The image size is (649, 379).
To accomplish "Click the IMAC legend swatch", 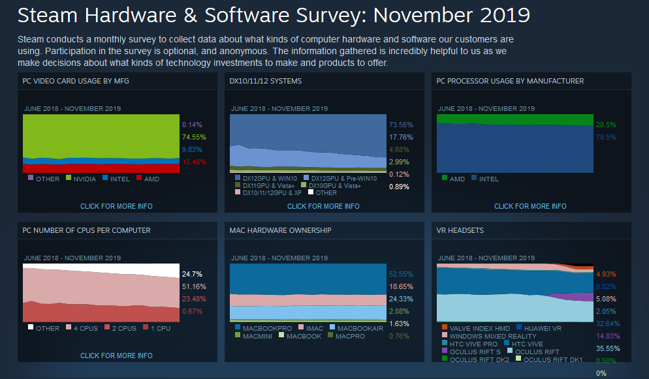I will click(x=301, y=327).
